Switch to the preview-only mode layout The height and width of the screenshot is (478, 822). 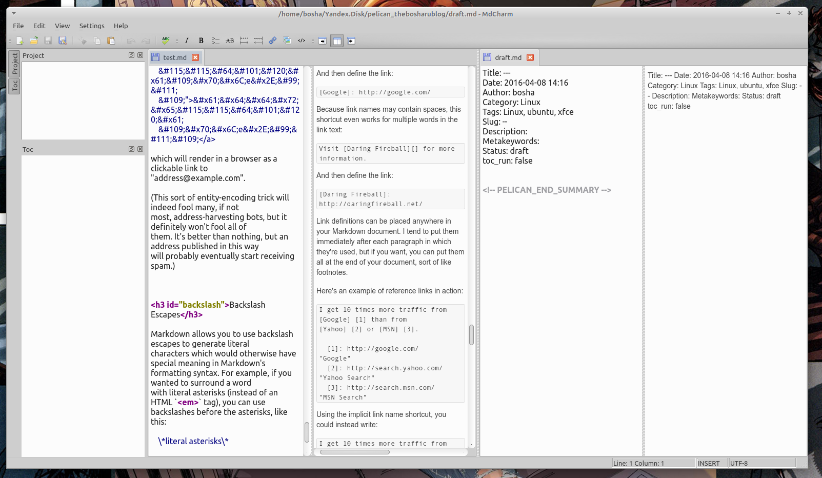[351, 41]
